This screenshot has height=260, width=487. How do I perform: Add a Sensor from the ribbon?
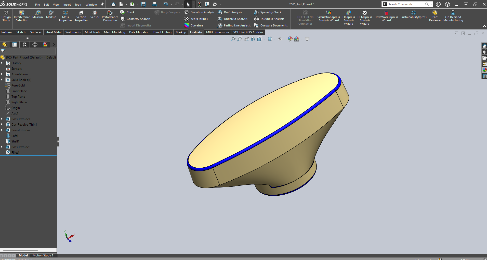point(95,15)
